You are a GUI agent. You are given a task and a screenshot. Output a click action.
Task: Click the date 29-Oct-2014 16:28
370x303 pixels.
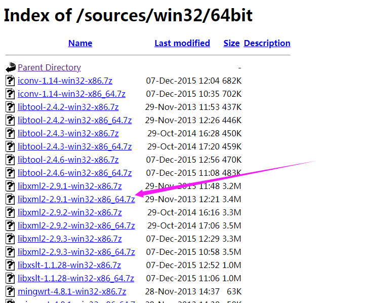(184, 134)
